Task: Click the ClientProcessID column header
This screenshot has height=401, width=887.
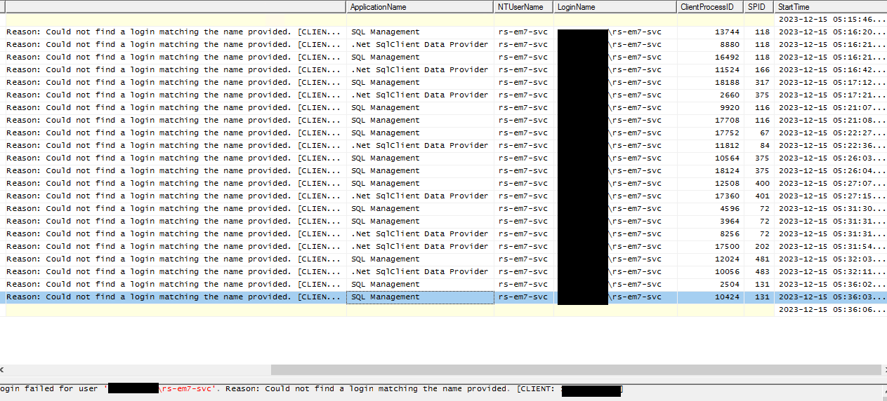Action: [x=711, y=7]
